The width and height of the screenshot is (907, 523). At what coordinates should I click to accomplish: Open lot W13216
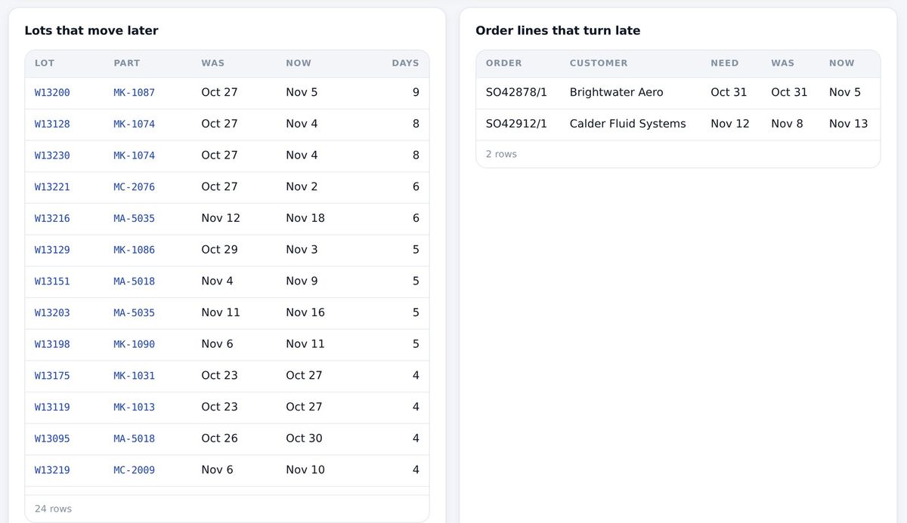[x=52, y=218]
